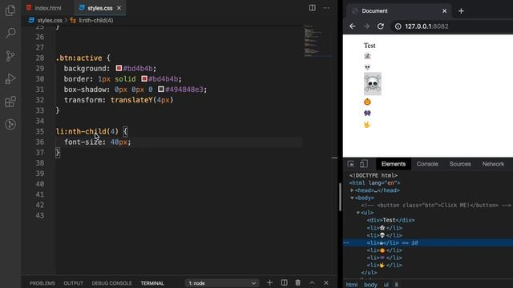Kill terminal with trash icon
The width and height of the screenshot is (513, 288).
297,282
